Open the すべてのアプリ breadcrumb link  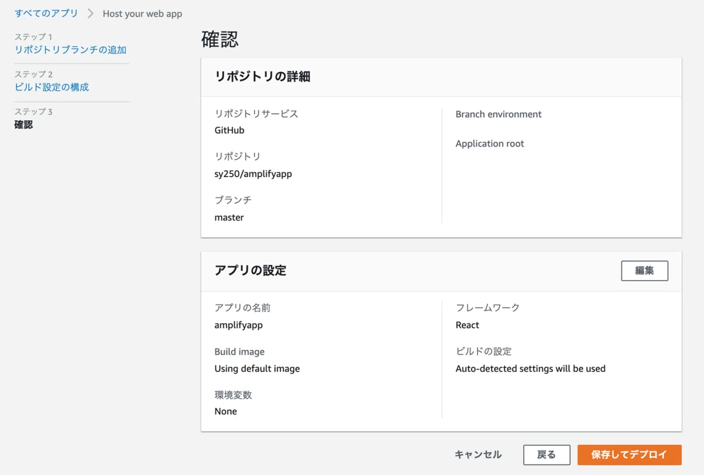(x=46, y=13)
